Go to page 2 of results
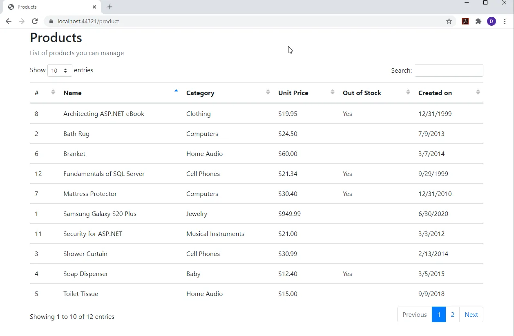This screenshot has height=336, width=514. pos(452,315)
